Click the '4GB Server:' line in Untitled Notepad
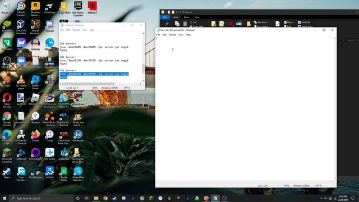Viewport: 359px width, 202px height. click(x=68, y=71)
